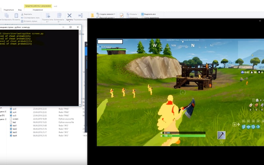Click the Q build-mode key icon
Image resolution: width=264 pixels, height=165 pixels.
pyautogui.click(x=235, y=124)
